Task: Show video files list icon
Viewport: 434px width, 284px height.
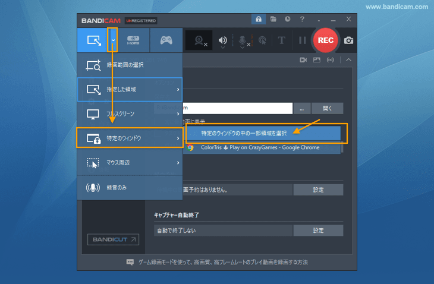Action: (x=303, y=60)
